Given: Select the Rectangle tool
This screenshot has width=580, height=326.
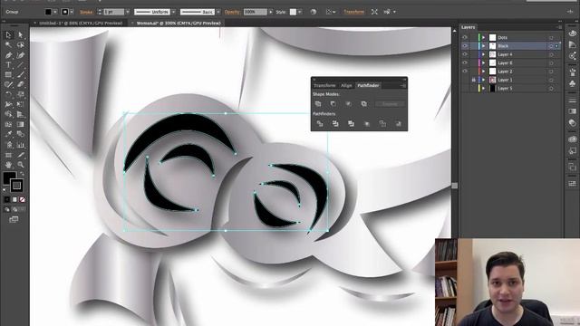Looking at the screenshot, I should tap(8, 74).
